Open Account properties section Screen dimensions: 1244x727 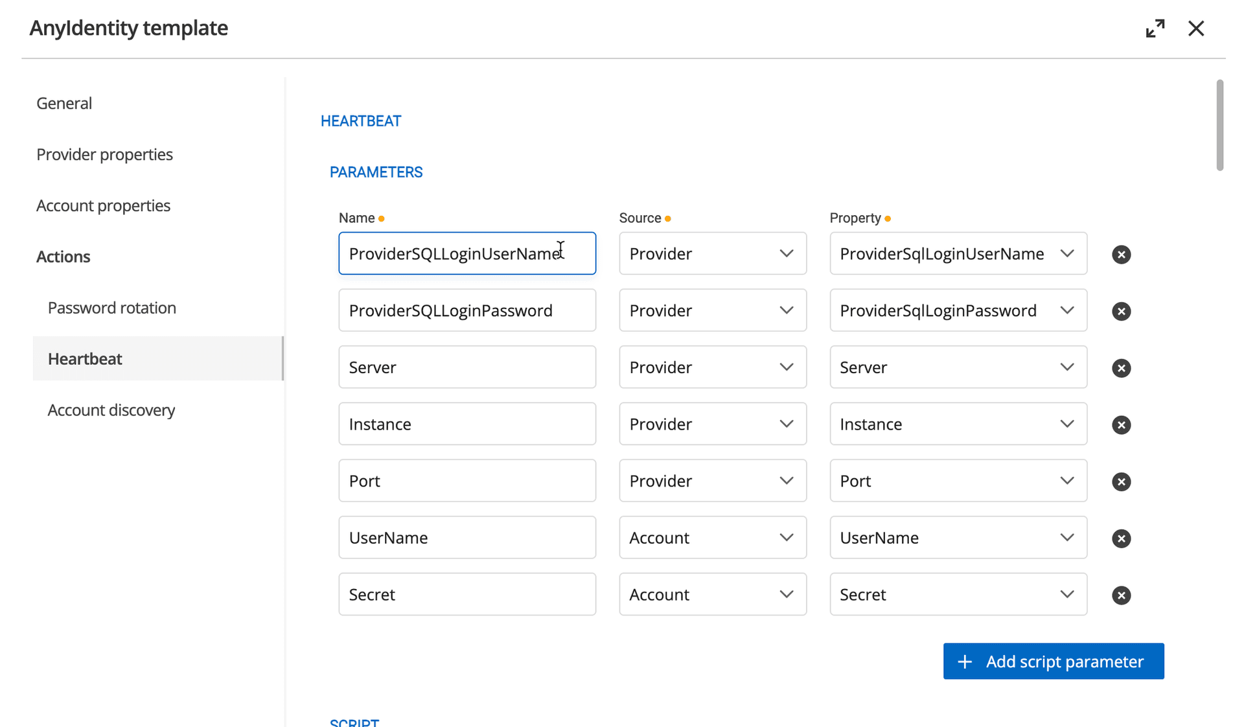coord(103,205)
